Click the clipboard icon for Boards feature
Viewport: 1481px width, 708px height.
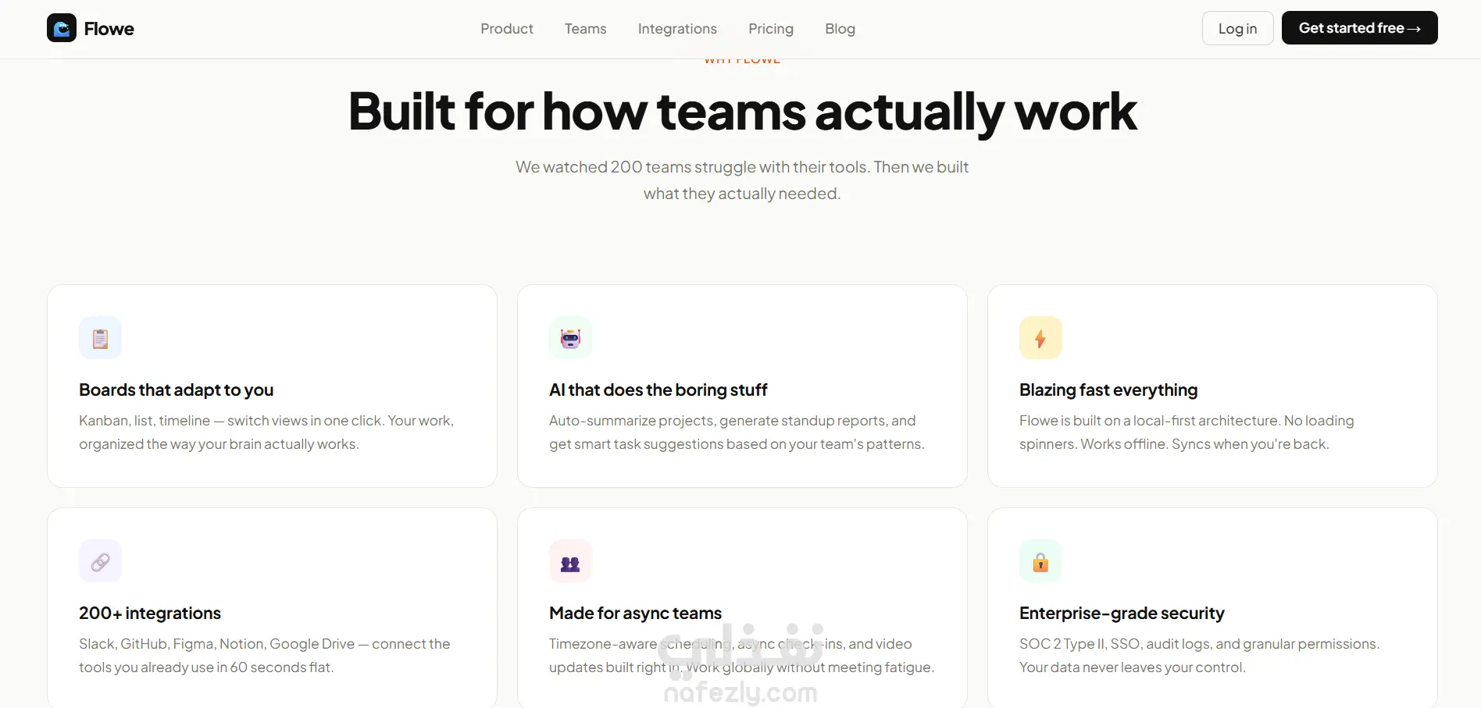tap(100, 338)
